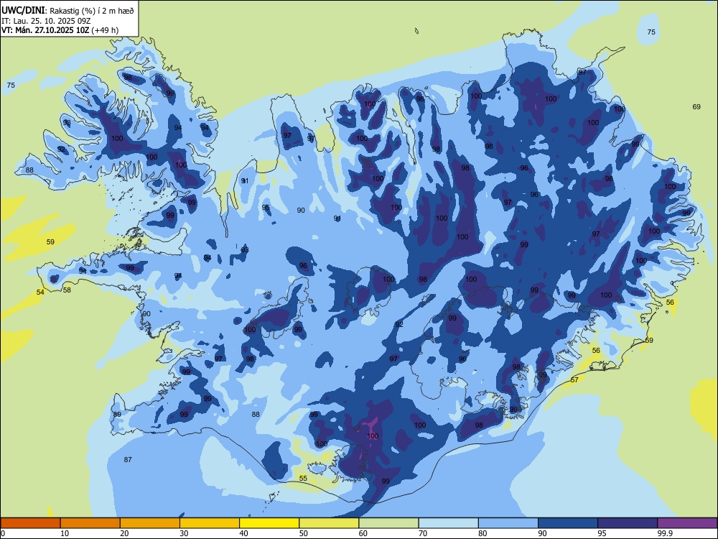Click the legend tick label '40'

[243, 533]
